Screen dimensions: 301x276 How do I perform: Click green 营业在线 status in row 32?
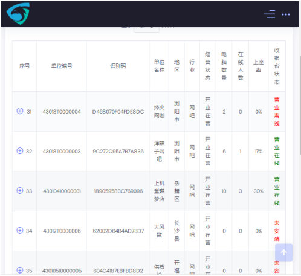(x=277, y=151)
